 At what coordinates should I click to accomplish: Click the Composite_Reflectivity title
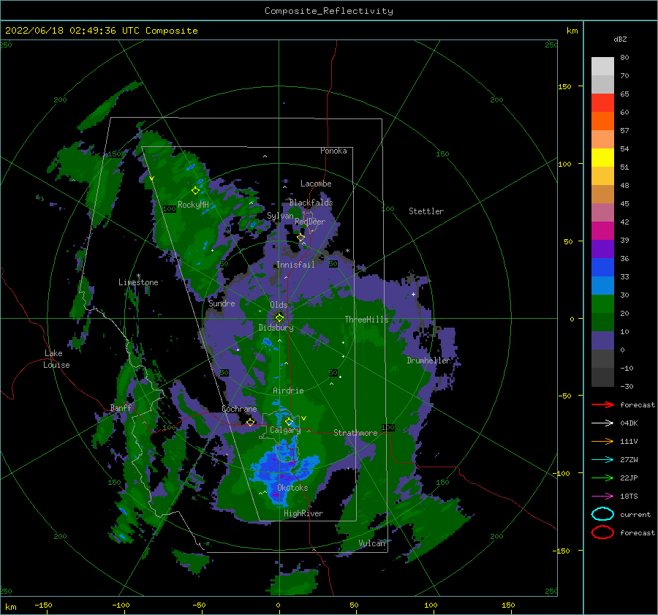(x=329, y=11)
